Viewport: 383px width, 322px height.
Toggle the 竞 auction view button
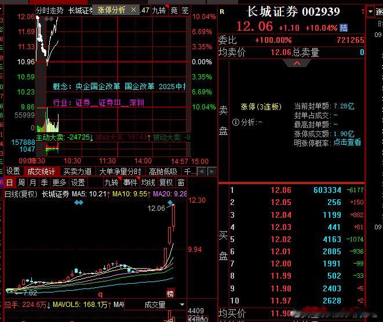174,11
